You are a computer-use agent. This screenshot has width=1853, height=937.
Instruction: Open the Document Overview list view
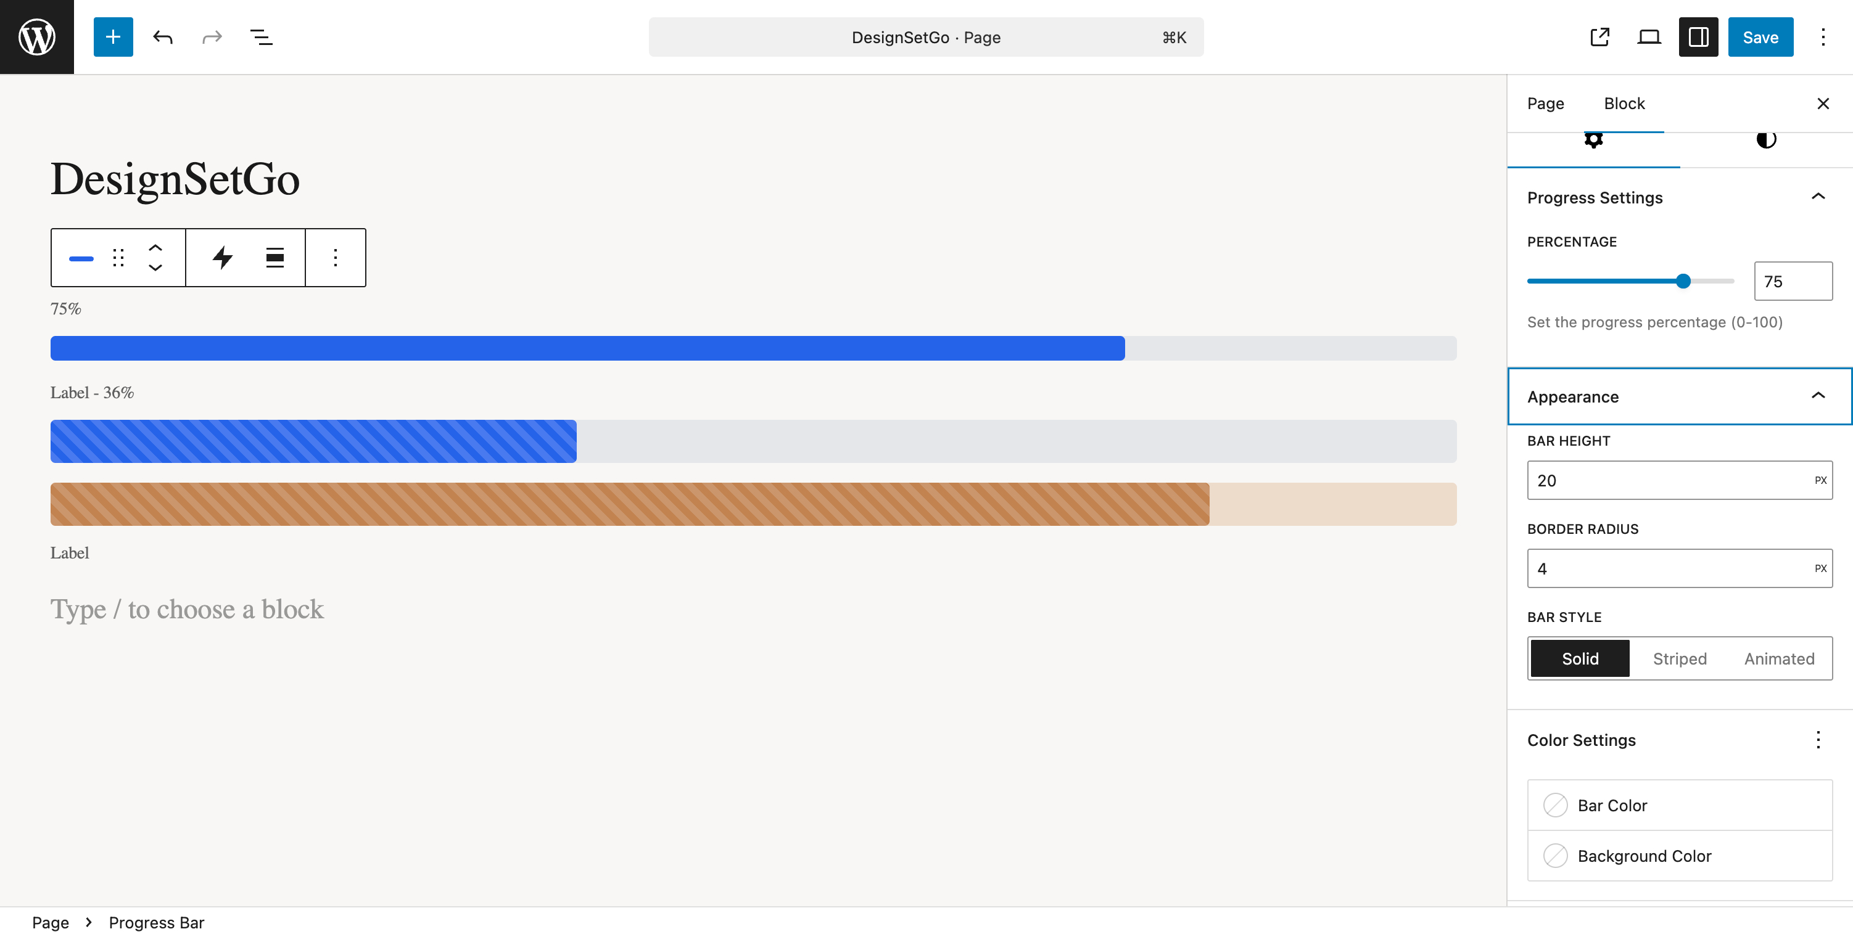coord(261,36)
